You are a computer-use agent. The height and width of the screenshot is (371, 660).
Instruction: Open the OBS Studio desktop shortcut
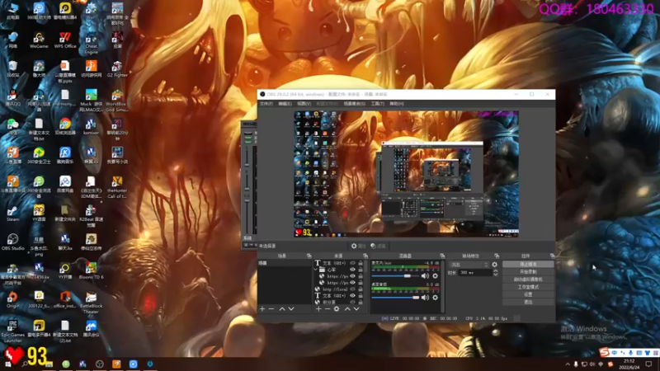click(12, 242)
